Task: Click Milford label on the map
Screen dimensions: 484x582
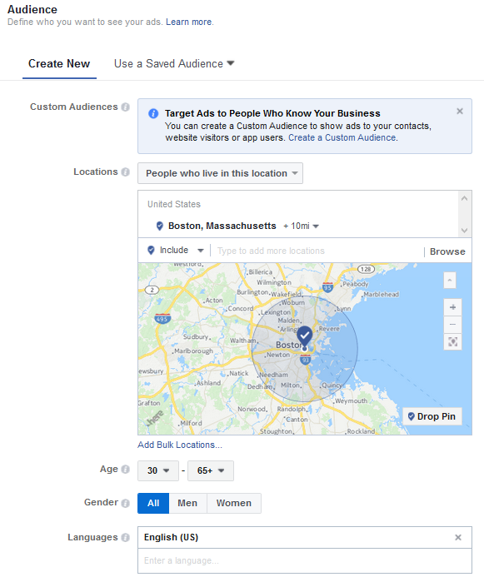Action: [x=191, y=423]
